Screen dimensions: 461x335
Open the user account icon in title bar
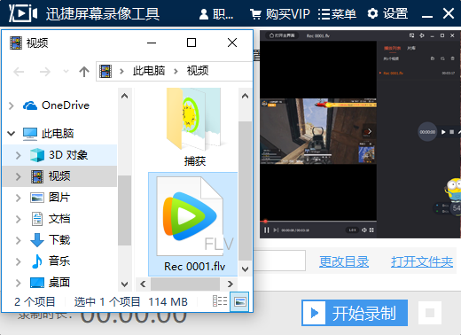[204, 14]
